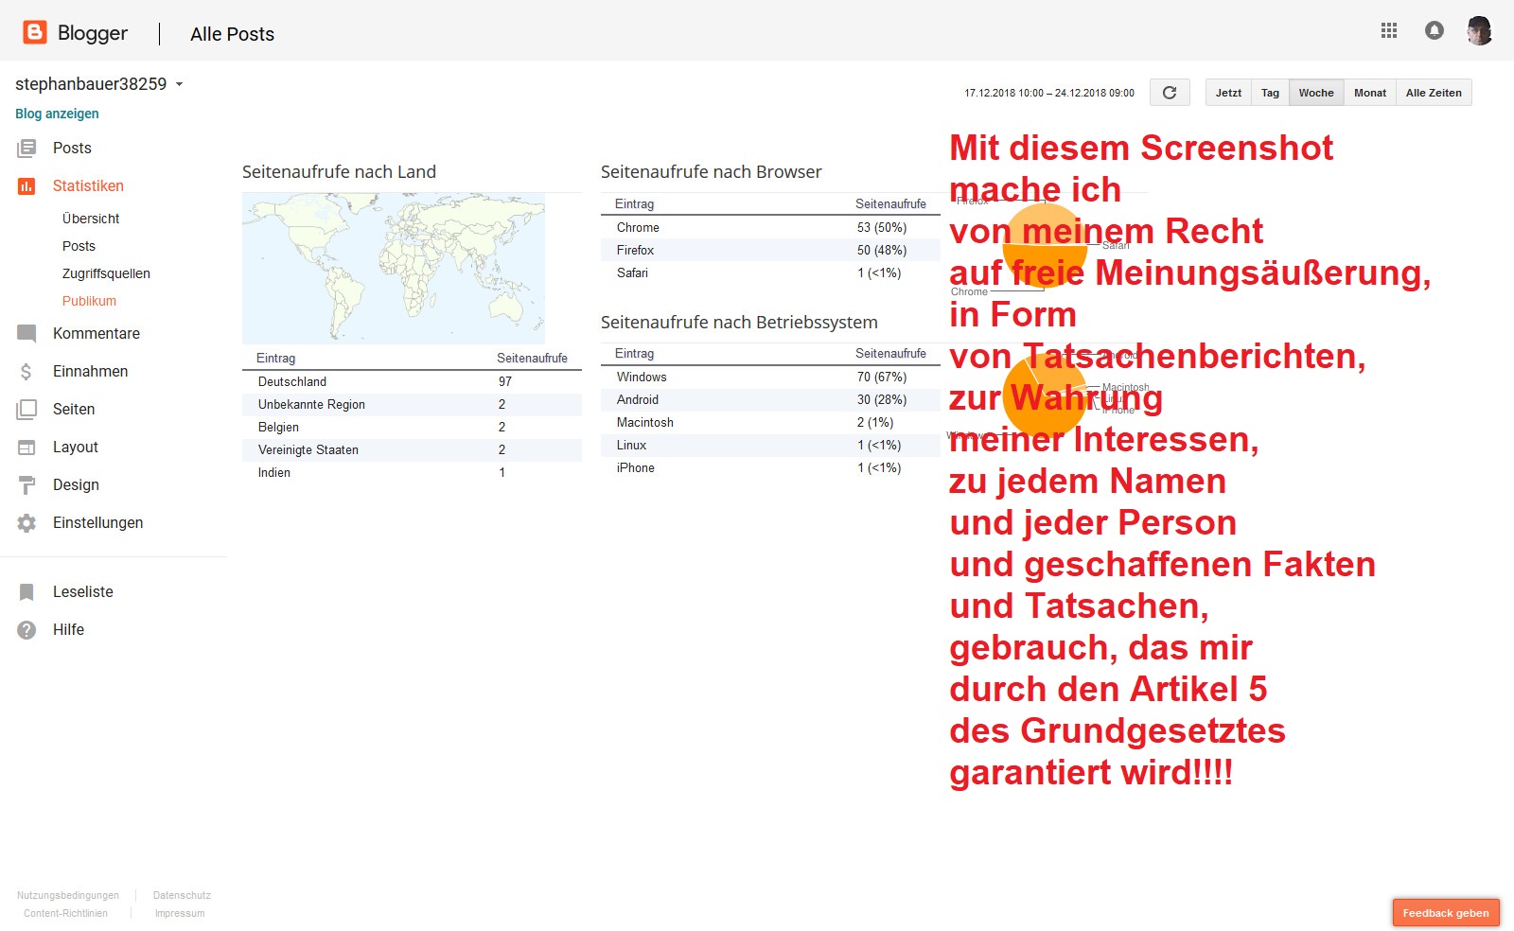The height and width of the screenshot is (931, 1514).
Task: Open the Impressum link
Action: click(x=180, y=913)
